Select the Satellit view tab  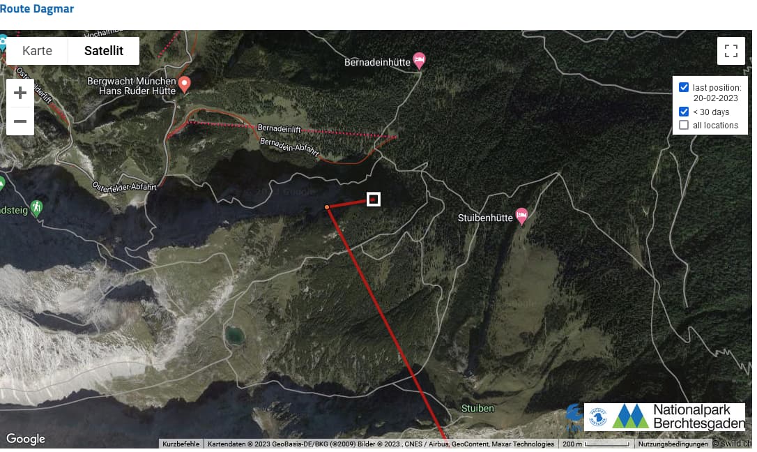click(104, 51)
